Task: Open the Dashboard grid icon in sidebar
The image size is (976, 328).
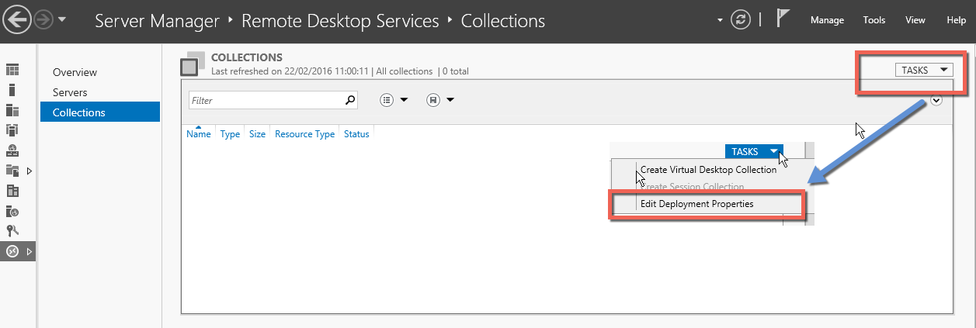Action: coord(12,71)
